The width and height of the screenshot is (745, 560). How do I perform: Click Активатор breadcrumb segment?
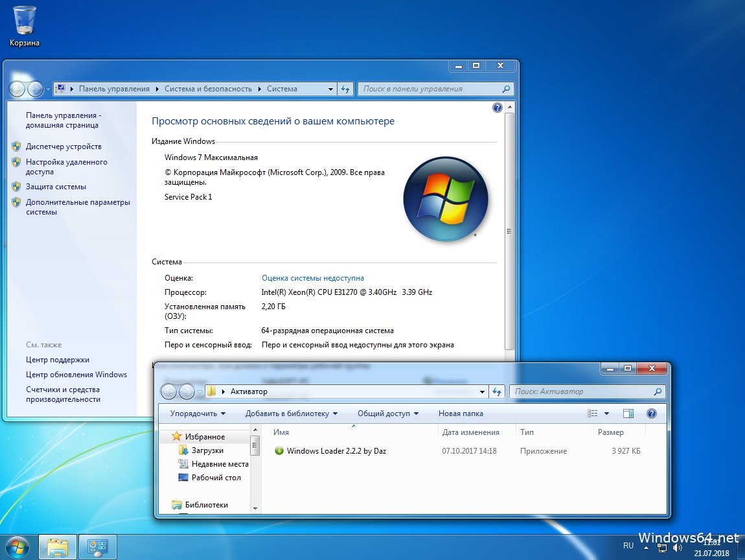click(x=249, y=391)
